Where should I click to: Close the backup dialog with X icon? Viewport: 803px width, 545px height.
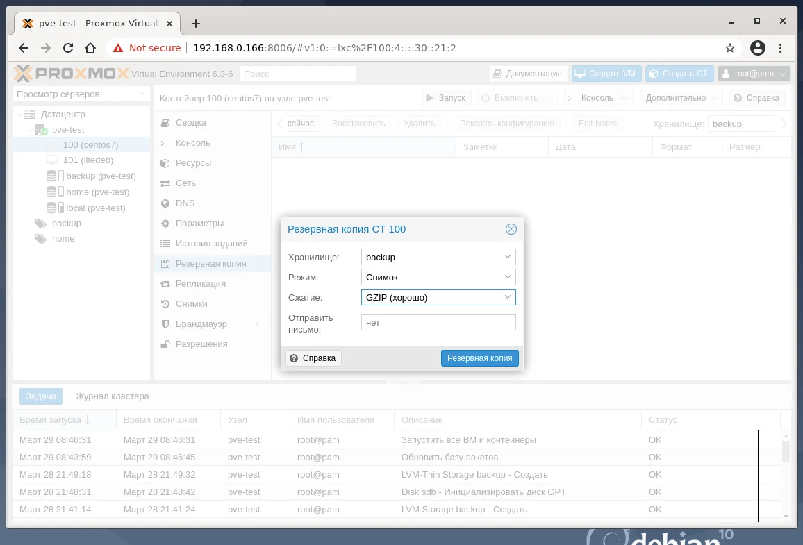point(511,229)
